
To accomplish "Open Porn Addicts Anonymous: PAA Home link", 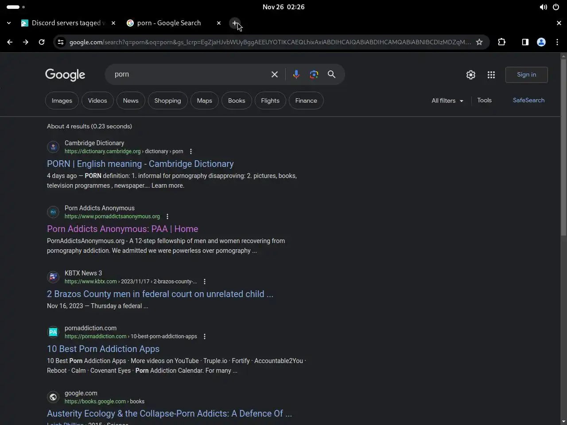I will [x=123, y=229].
